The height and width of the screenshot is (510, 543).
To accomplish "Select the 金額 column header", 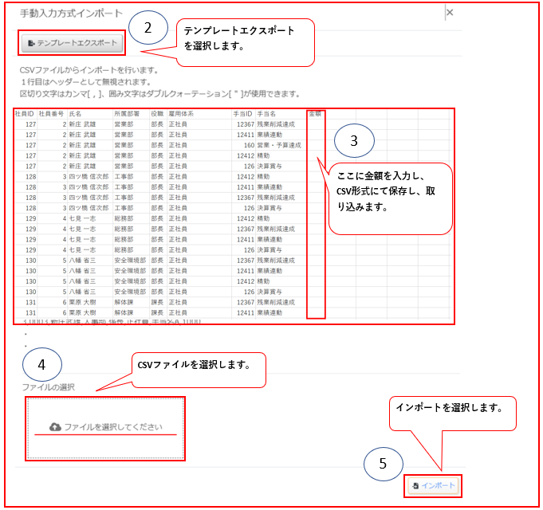I will point(315,114).
